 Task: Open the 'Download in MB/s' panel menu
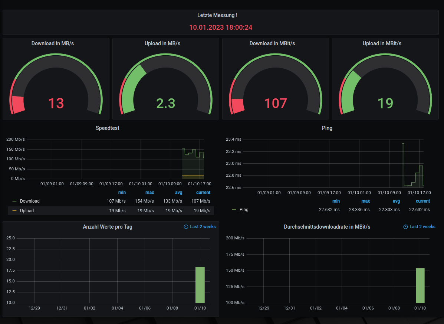[x=53, y=43]
